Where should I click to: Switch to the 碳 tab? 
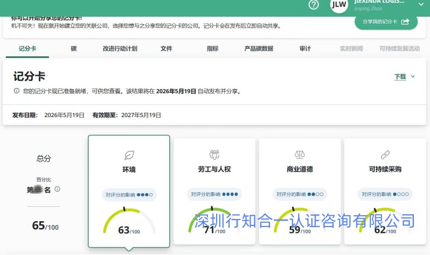tap(74, 48)
